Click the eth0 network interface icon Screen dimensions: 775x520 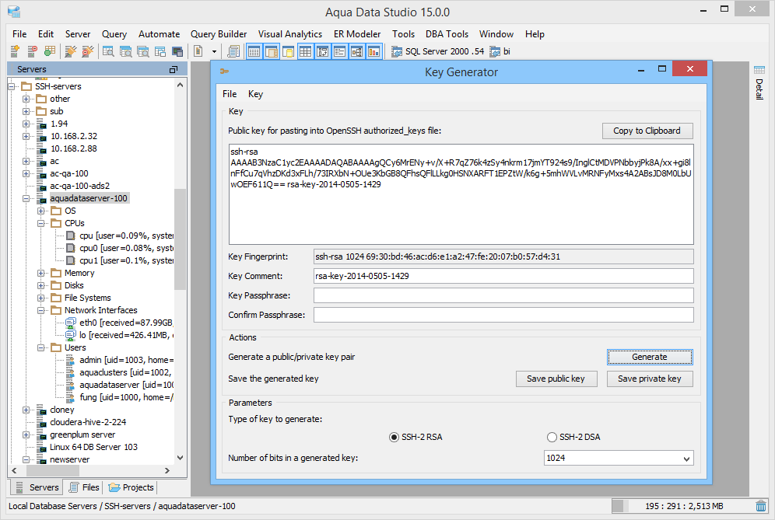click(x=71, y=323)
